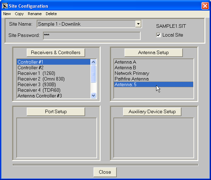The image size is (211, 180).
Task: Select Receiver 2 (Omni 830)
Action: click(x=41, y=79)
